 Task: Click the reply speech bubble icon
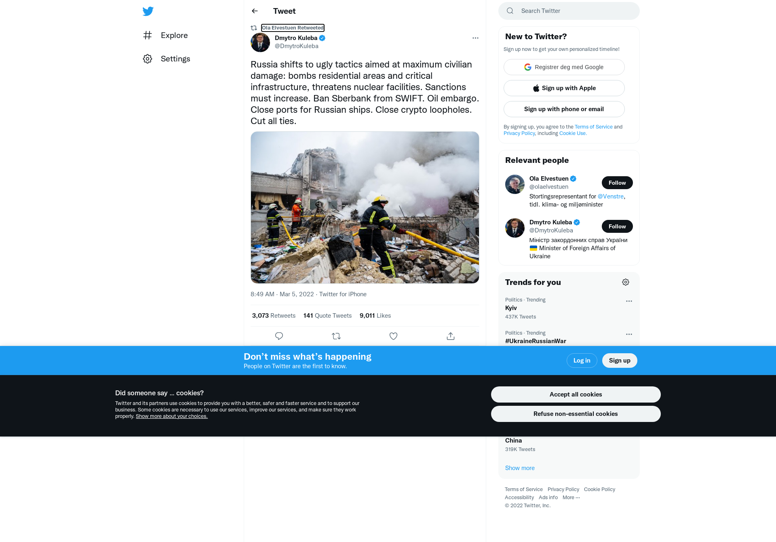(x=279, y=336)
